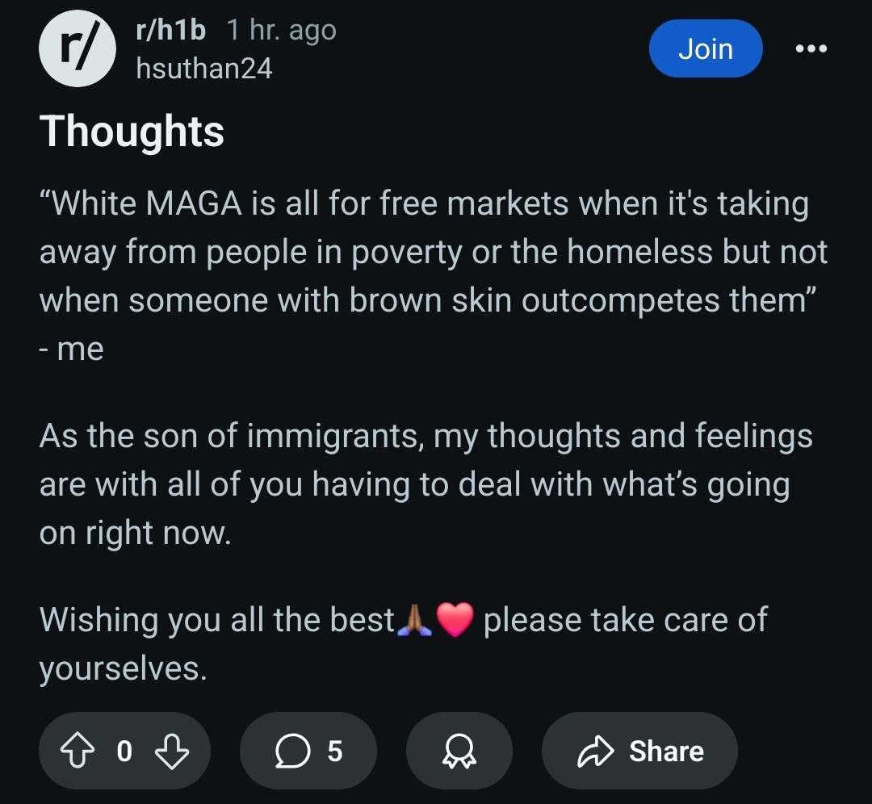Click the praying hands emoji
This screenshot has height=804, width=872.
(415, 620)
